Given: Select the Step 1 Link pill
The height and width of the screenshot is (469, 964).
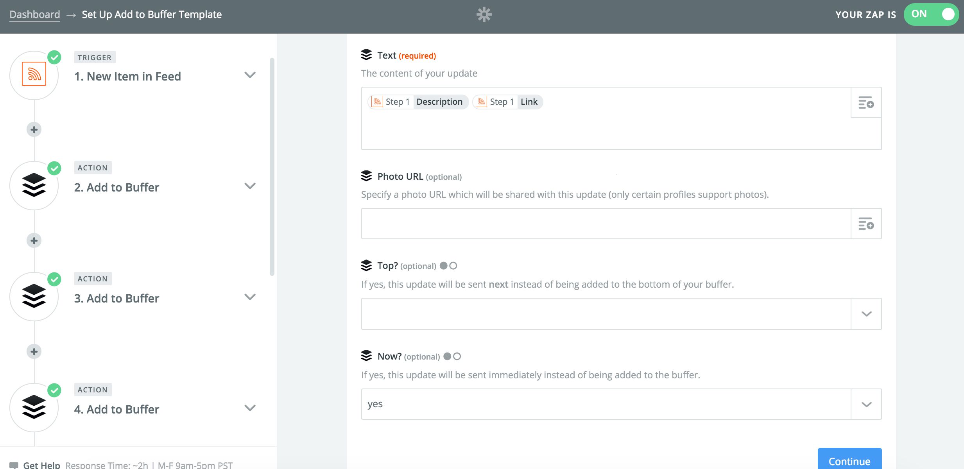Looking at the screenshot, I should (508, 102).
